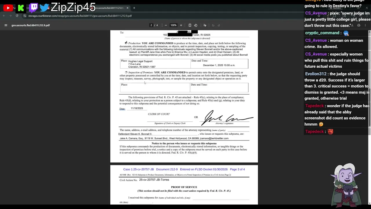This screenshot has width=371, height=209.
Task: Go back in browser history
Action: pyautogui.click(x=4, y=16)
